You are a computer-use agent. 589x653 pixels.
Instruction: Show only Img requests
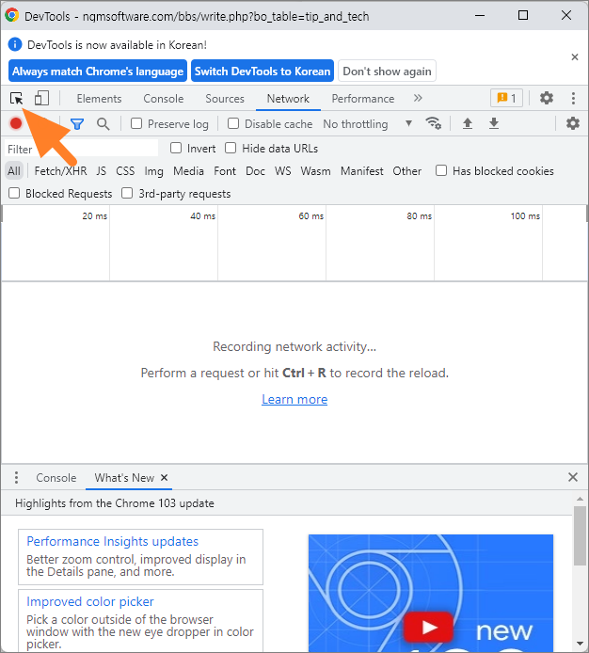pos(153,171)
